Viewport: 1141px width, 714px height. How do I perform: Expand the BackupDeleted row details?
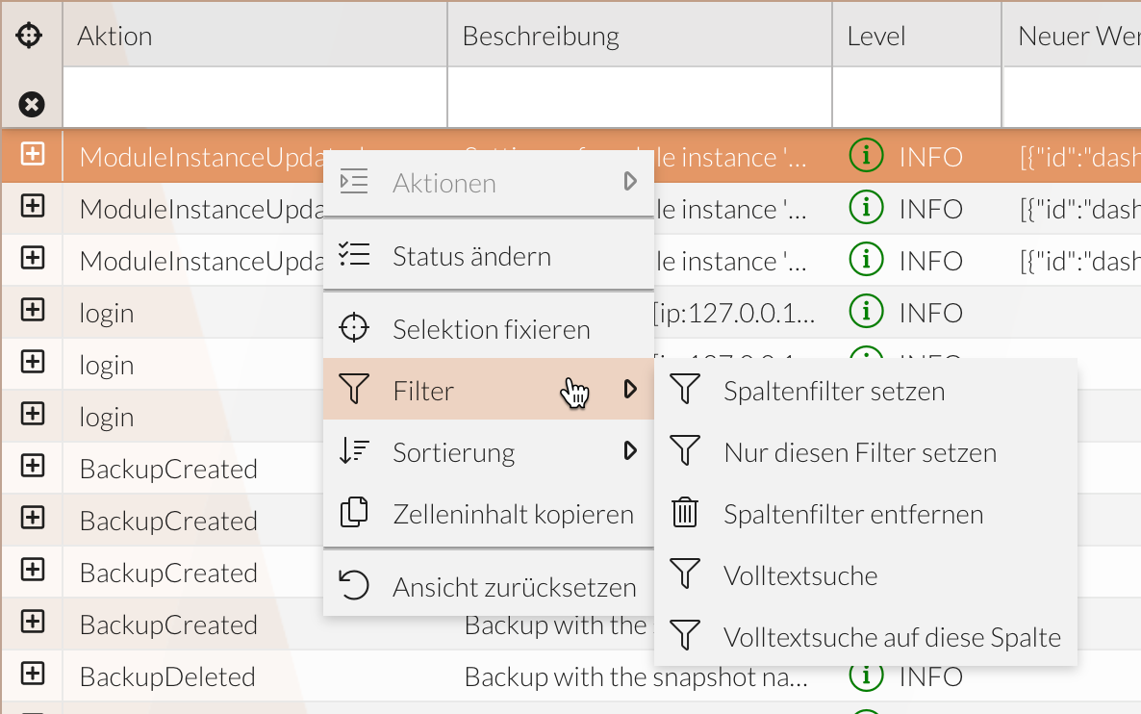click(32, 676)
